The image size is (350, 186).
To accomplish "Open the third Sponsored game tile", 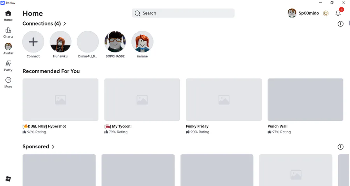I will click(x=217, y=170).
